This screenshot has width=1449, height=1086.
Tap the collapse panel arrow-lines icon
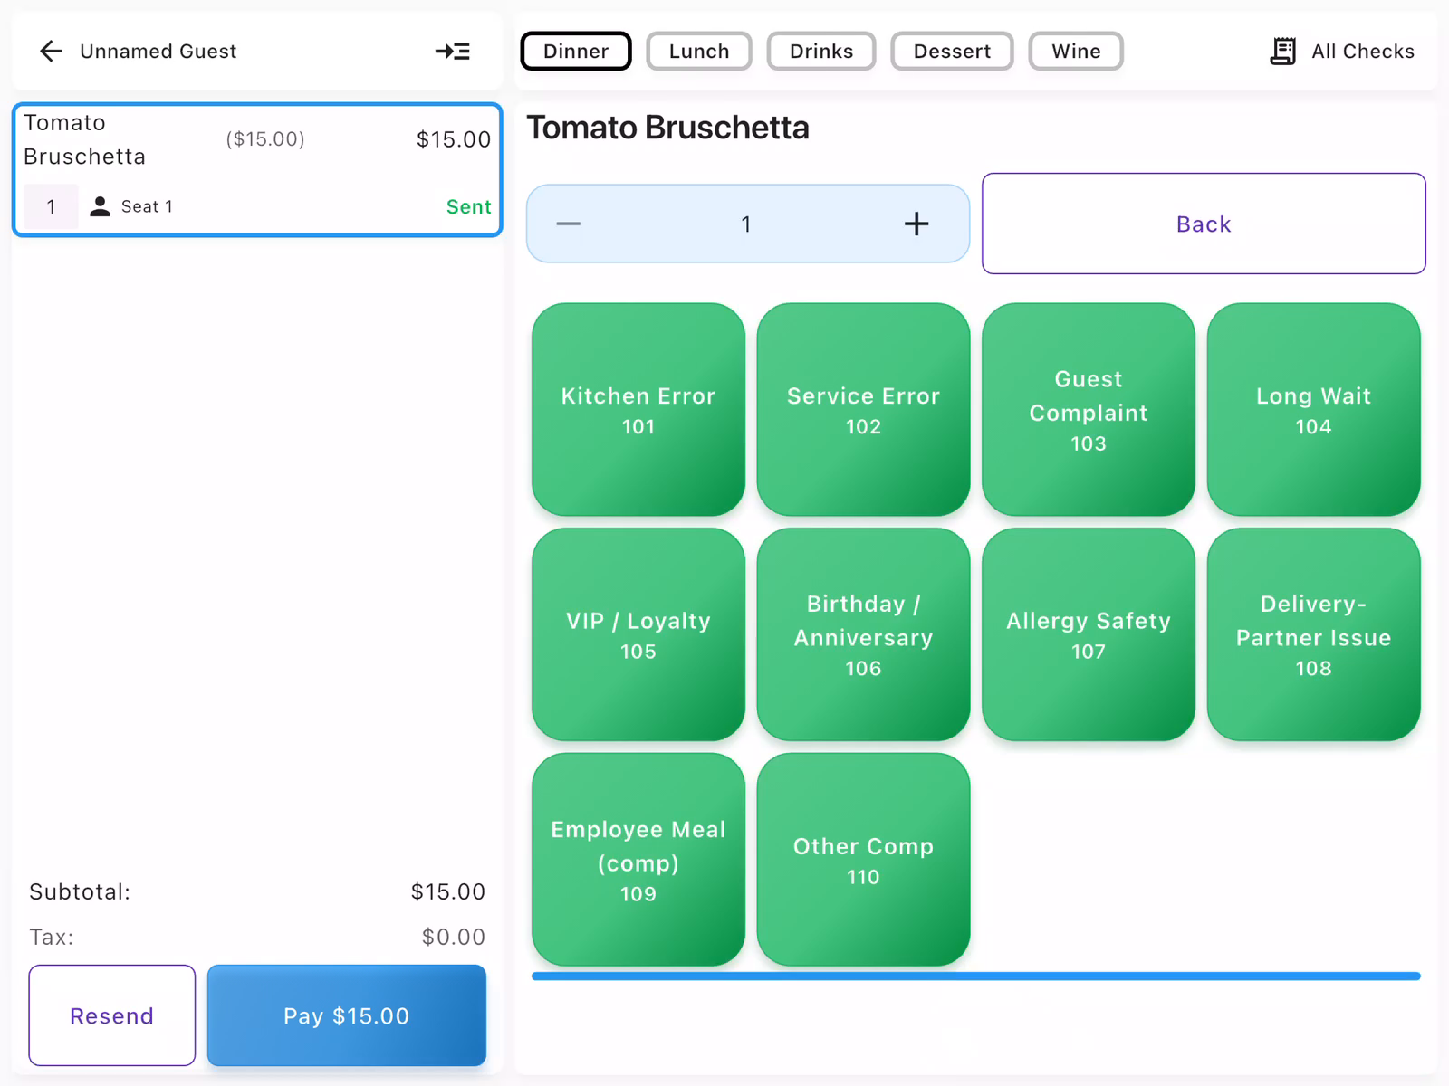click(452, 52)
